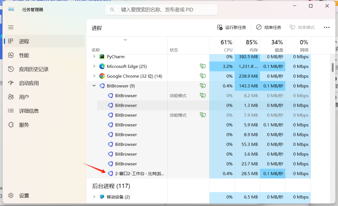Viewport: 338px width, 206px height.
Task: Click the Microsoft Edge app icon
Action: click(102, 66)
